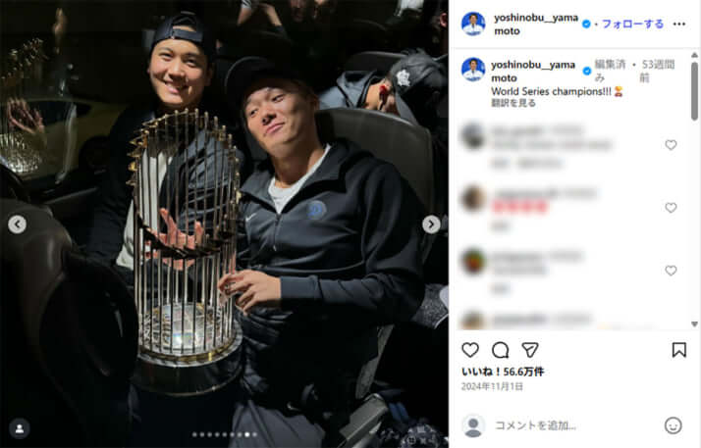Click the フォローする follow link

pyautogui.click(x=632, y=25)
